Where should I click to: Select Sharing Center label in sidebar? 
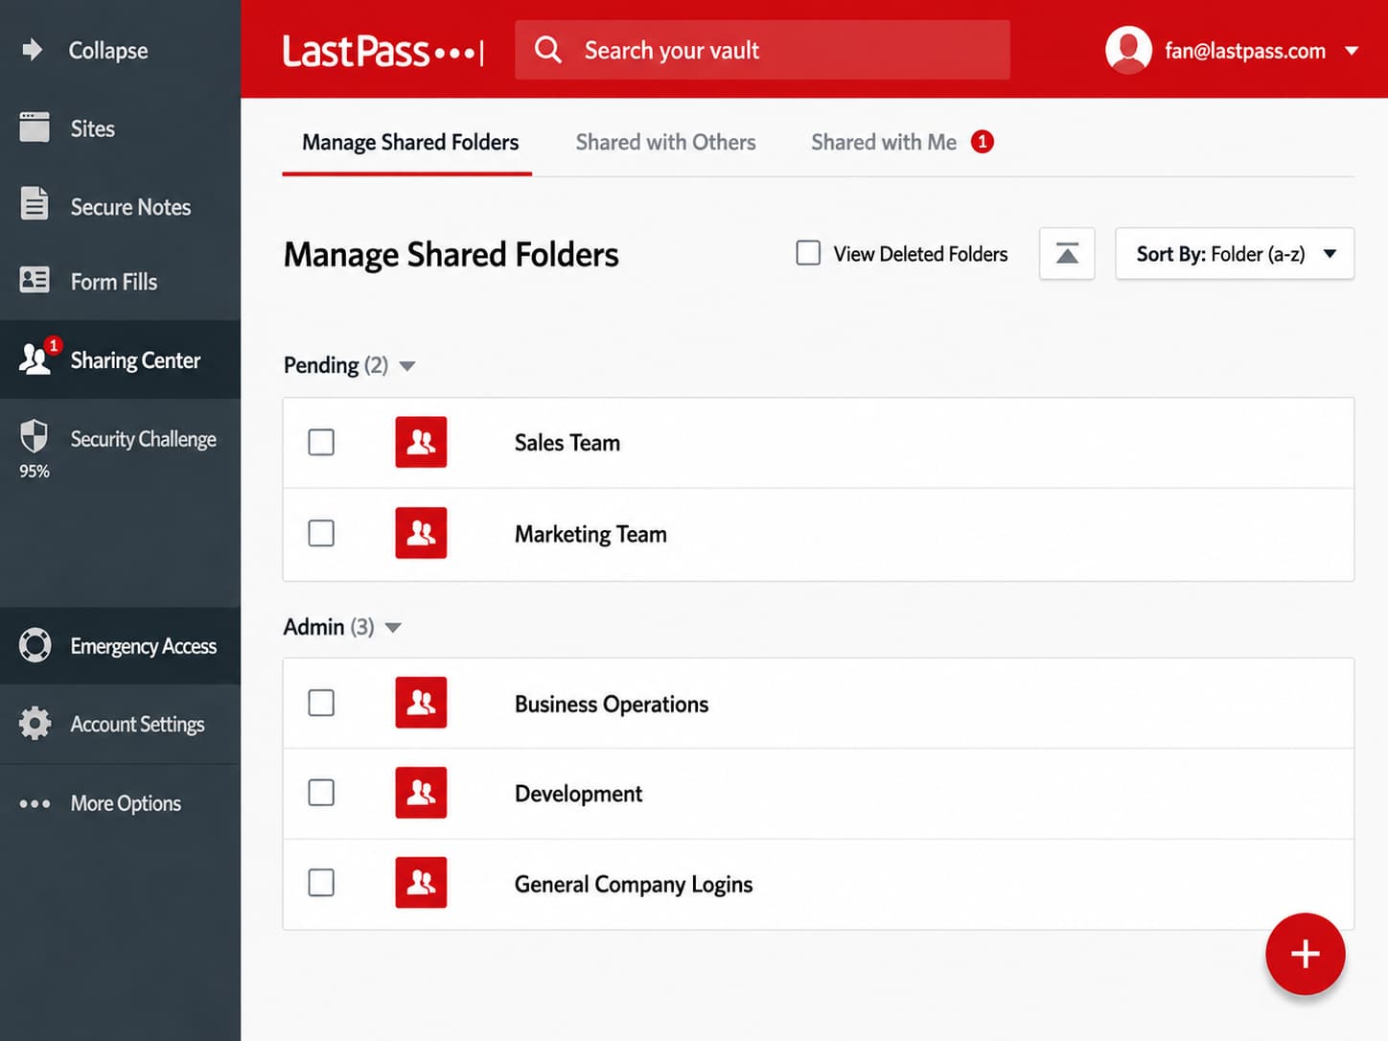pos(135,360)
